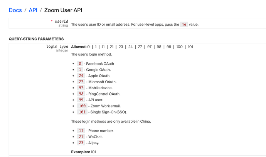The width and height of the screenshot is (266, 157).
Task: Click the 21 code badge for WeChat
Action: click(81, 137)
